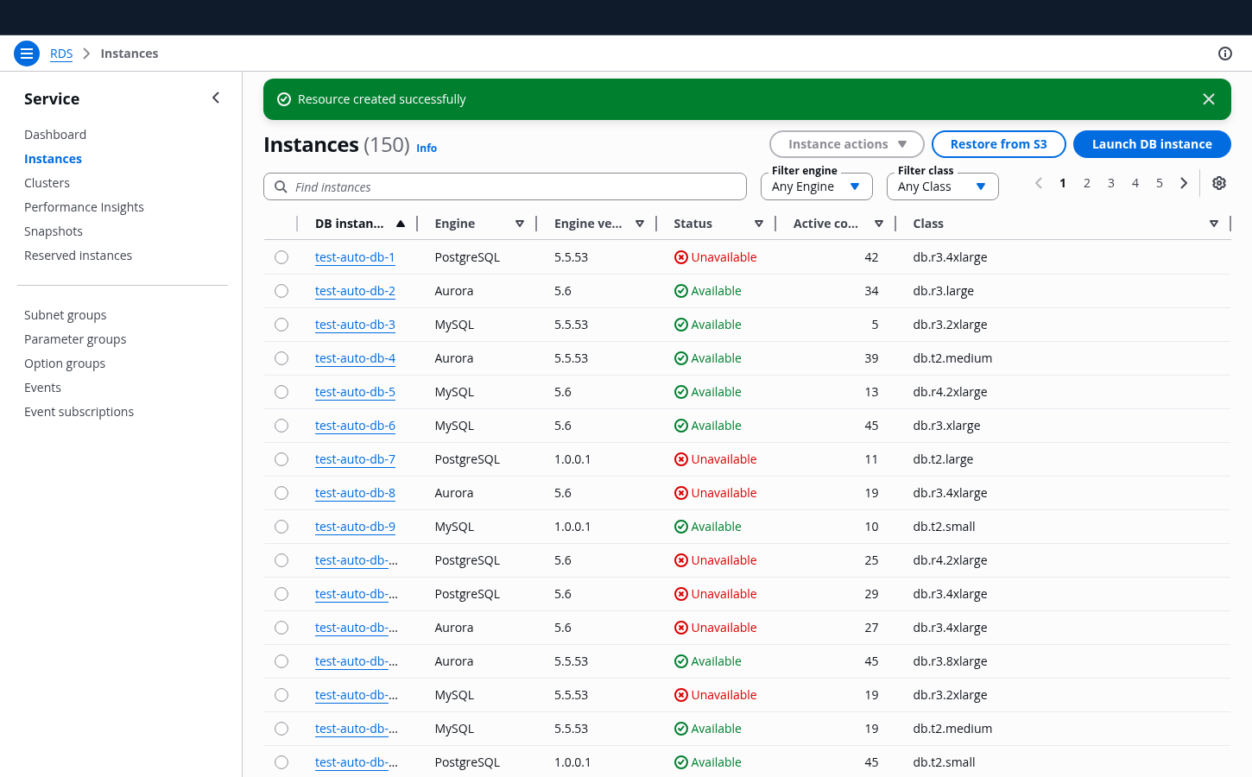The width and height of the screenshot is (1252, 777).
Task: Navigate to Parameter groups
Action: [75, 339]
